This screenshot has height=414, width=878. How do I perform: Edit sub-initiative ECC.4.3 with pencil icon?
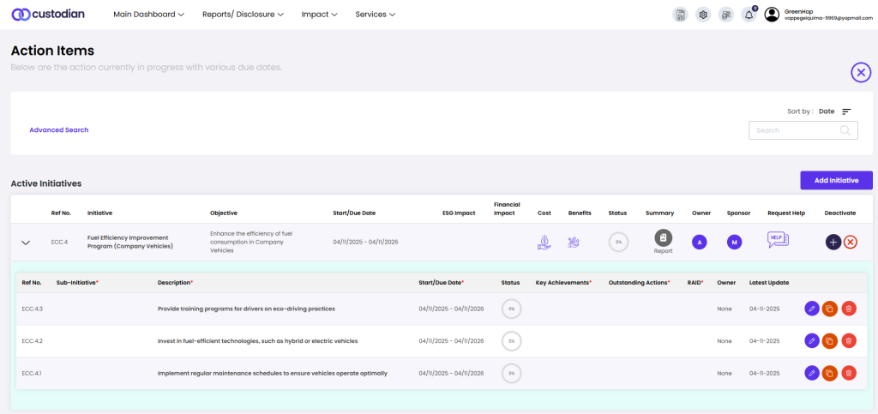(812, 309)
